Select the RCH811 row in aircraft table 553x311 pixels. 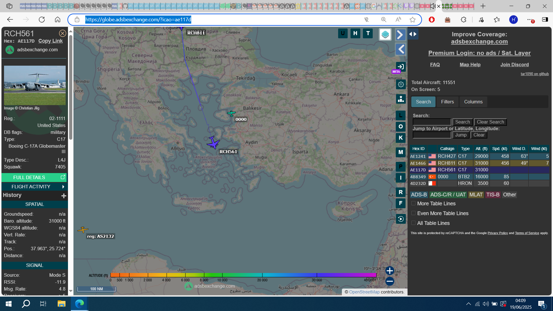point(479,163)
